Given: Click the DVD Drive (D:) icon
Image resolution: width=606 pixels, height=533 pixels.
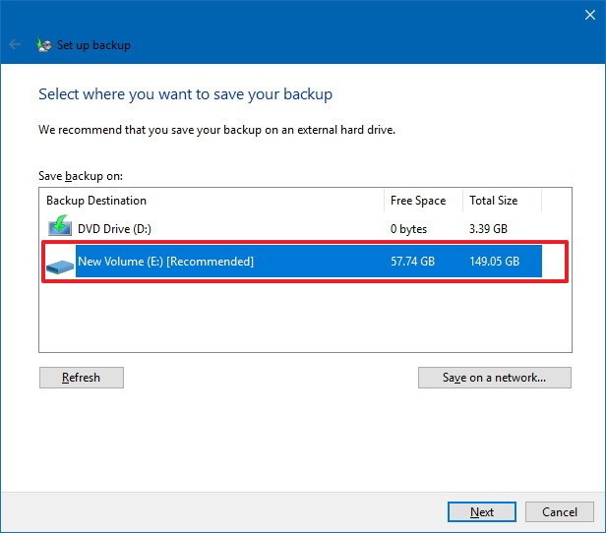Looking at the screenshot, I should tap(60, 225).
